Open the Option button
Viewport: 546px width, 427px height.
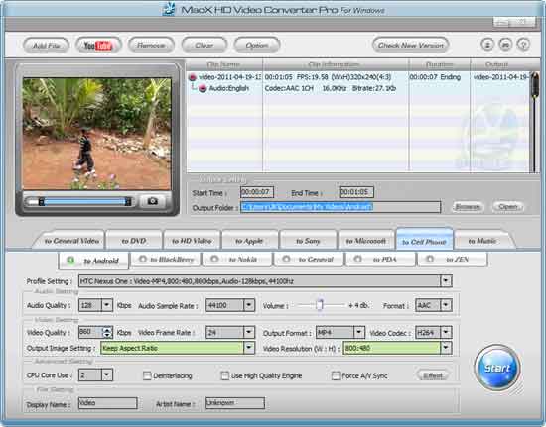pos(257,45)
